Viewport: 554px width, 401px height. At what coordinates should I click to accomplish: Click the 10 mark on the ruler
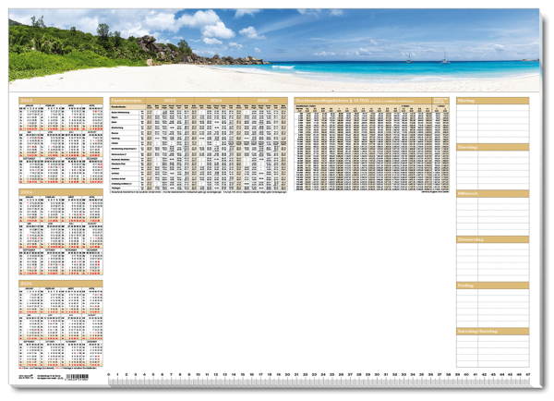click(198, 374)
